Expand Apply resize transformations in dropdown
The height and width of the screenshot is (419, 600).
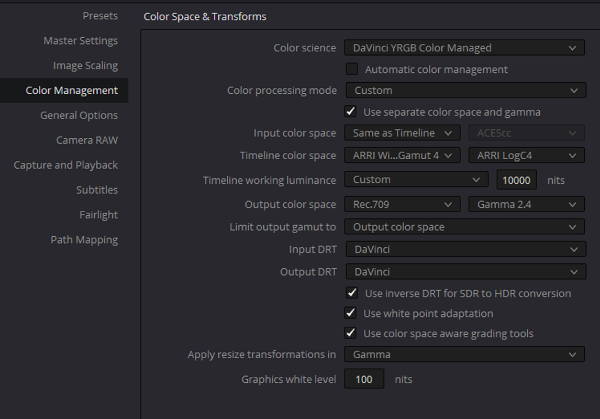pos(464,355)
